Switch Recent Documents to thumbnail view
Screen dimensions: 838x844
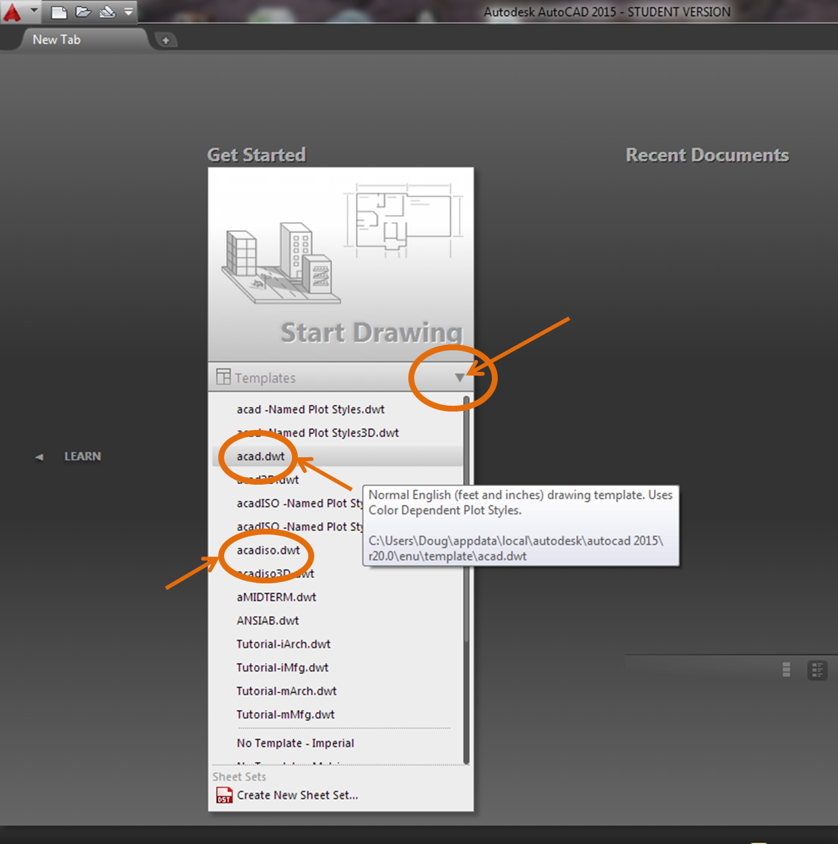pos(786,670)
